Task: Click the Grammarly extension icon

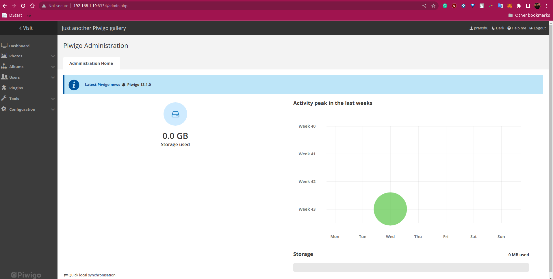Action: tap(445, 6)
